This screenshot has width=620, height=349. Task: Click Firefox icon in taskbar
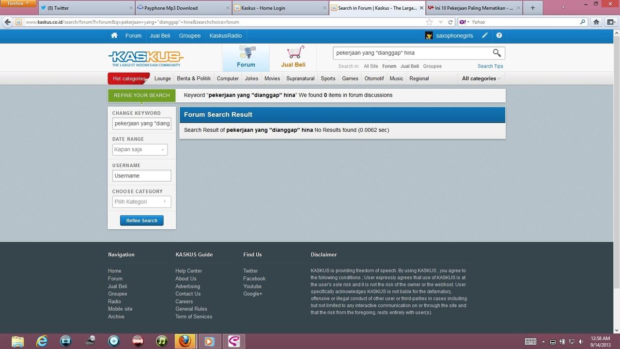[185, 341]
